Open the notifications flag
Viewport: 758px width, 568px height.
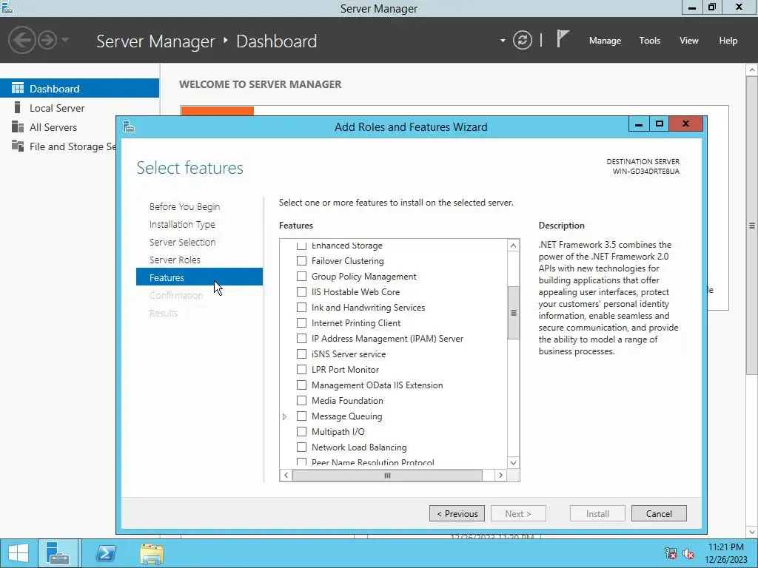(563, 38)
